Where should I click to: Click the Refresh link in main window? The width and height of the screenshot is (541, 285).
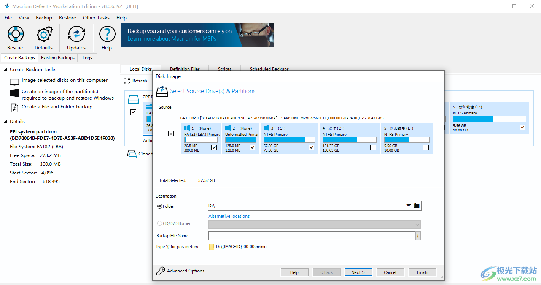pyautogui.click(x=140, y=81)
